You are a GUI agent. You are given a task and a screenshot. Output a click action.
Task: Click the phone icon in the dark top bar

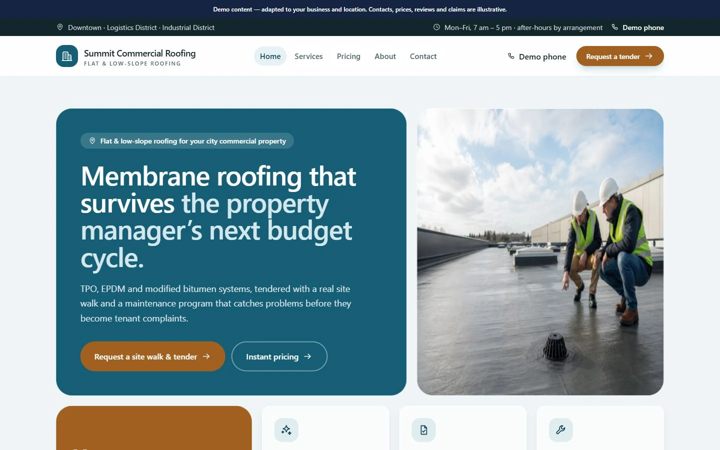coord(614,27)
